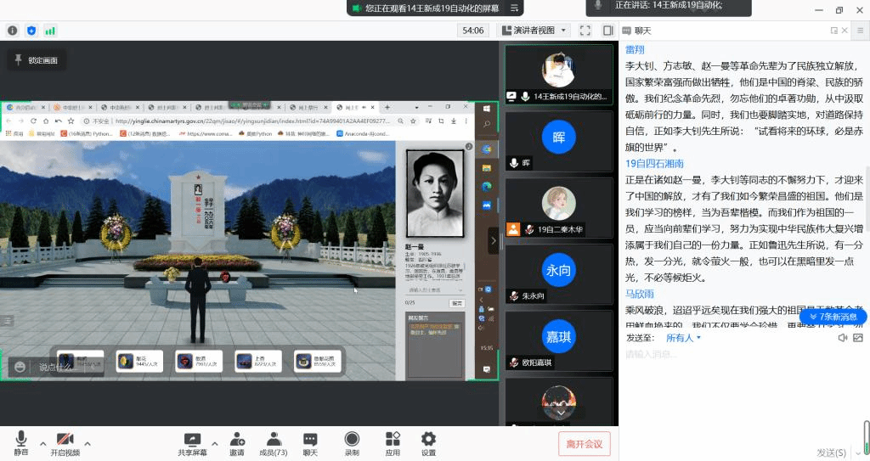Viewport: 870px width, 461px height.
Task: Toggle fullscreen mode icon
Action: pos(585,30)
